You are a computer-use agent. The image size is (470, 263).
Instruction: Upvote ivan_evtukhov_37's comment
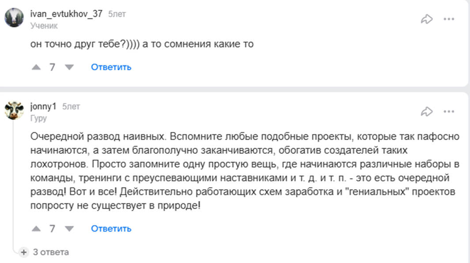click(36, 67)
